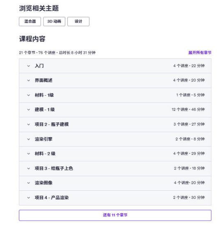Expand the 入门 section chevron
Viewport: 220px width, 226px height.
click(x=28, y=66)
